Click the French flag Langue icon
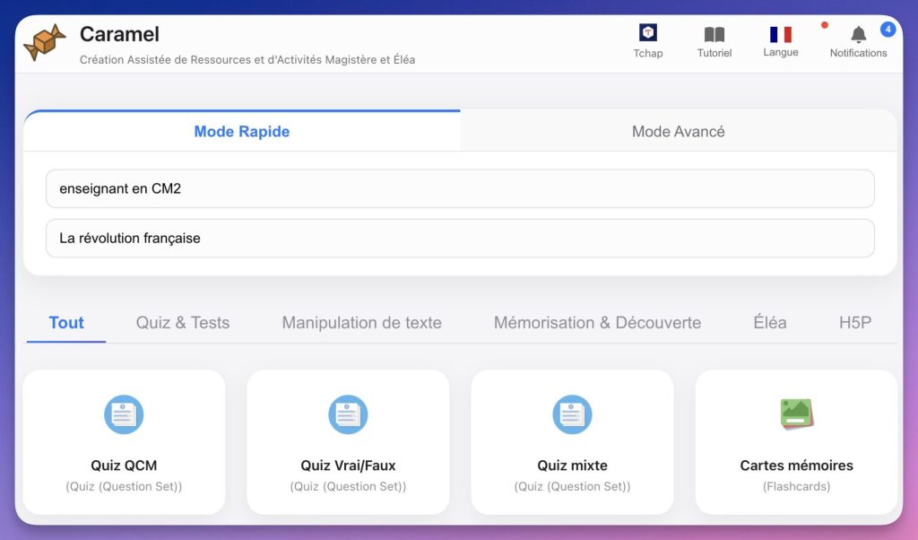 tap(780, 34)
